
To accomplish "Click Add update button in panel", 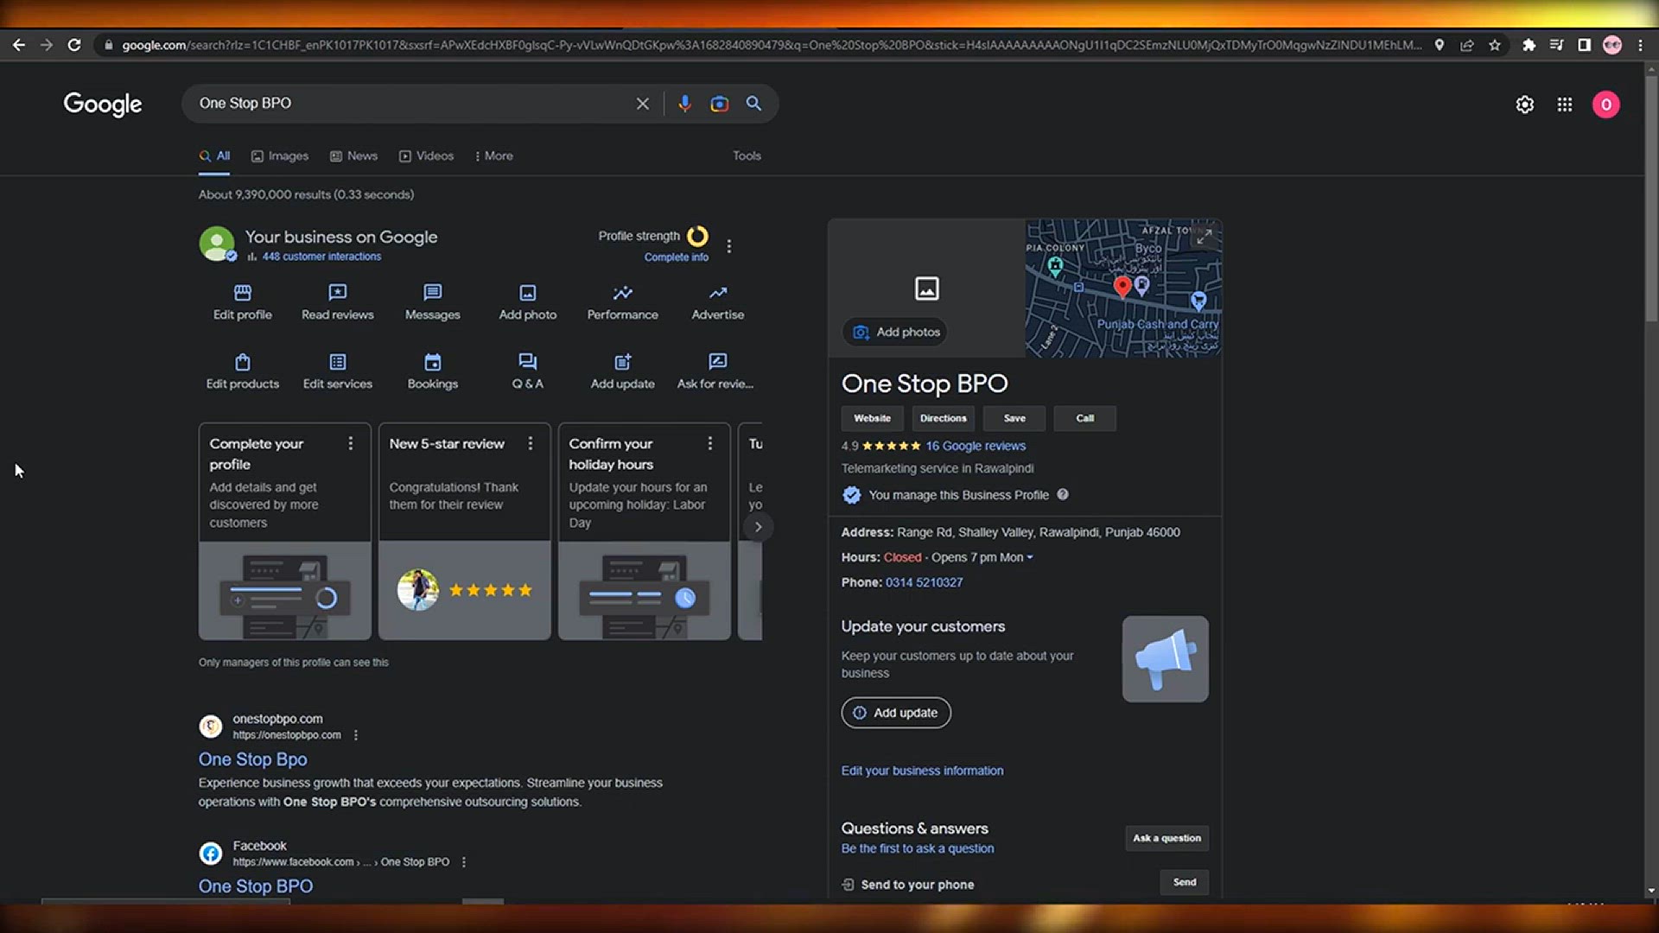I will click(896, 713).
